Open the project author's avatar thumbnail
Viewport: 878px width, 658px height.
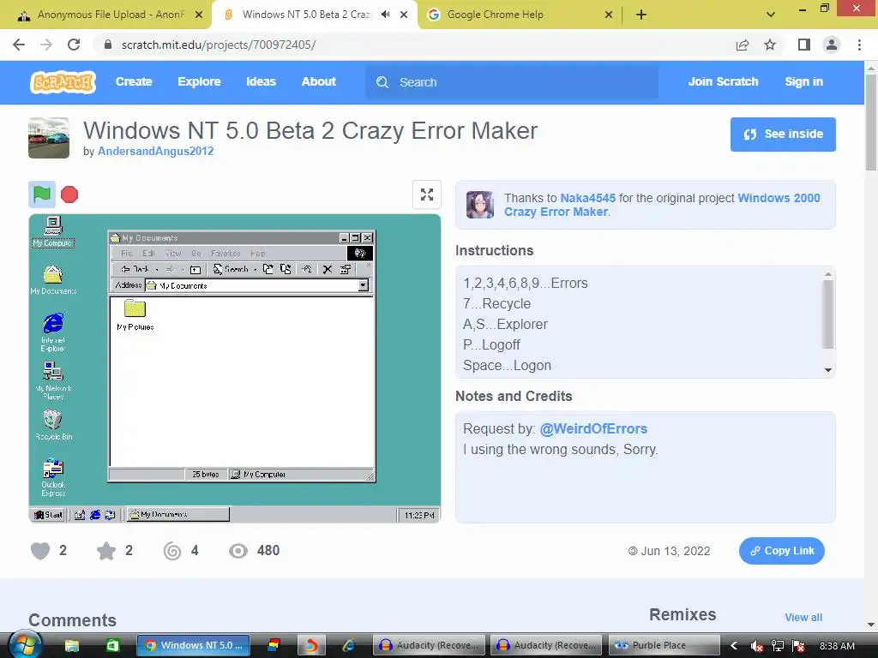coord(49,138)
